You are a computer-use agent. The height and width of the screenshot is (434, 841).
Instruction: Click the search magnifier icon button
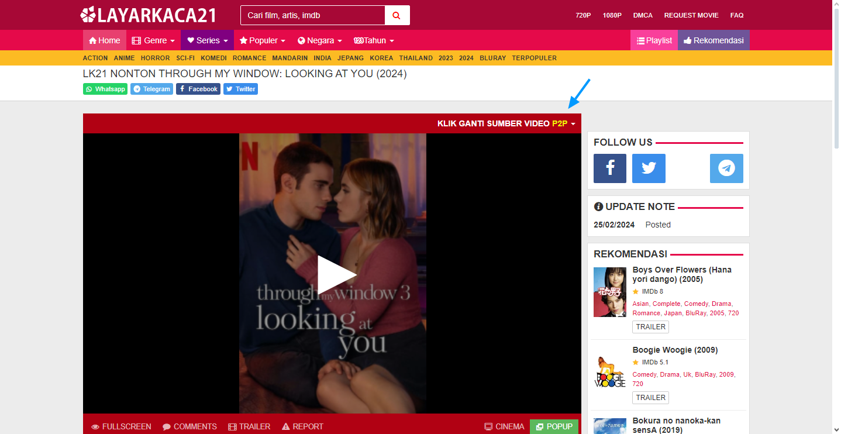pyautogui.click(x=397, y=15)
